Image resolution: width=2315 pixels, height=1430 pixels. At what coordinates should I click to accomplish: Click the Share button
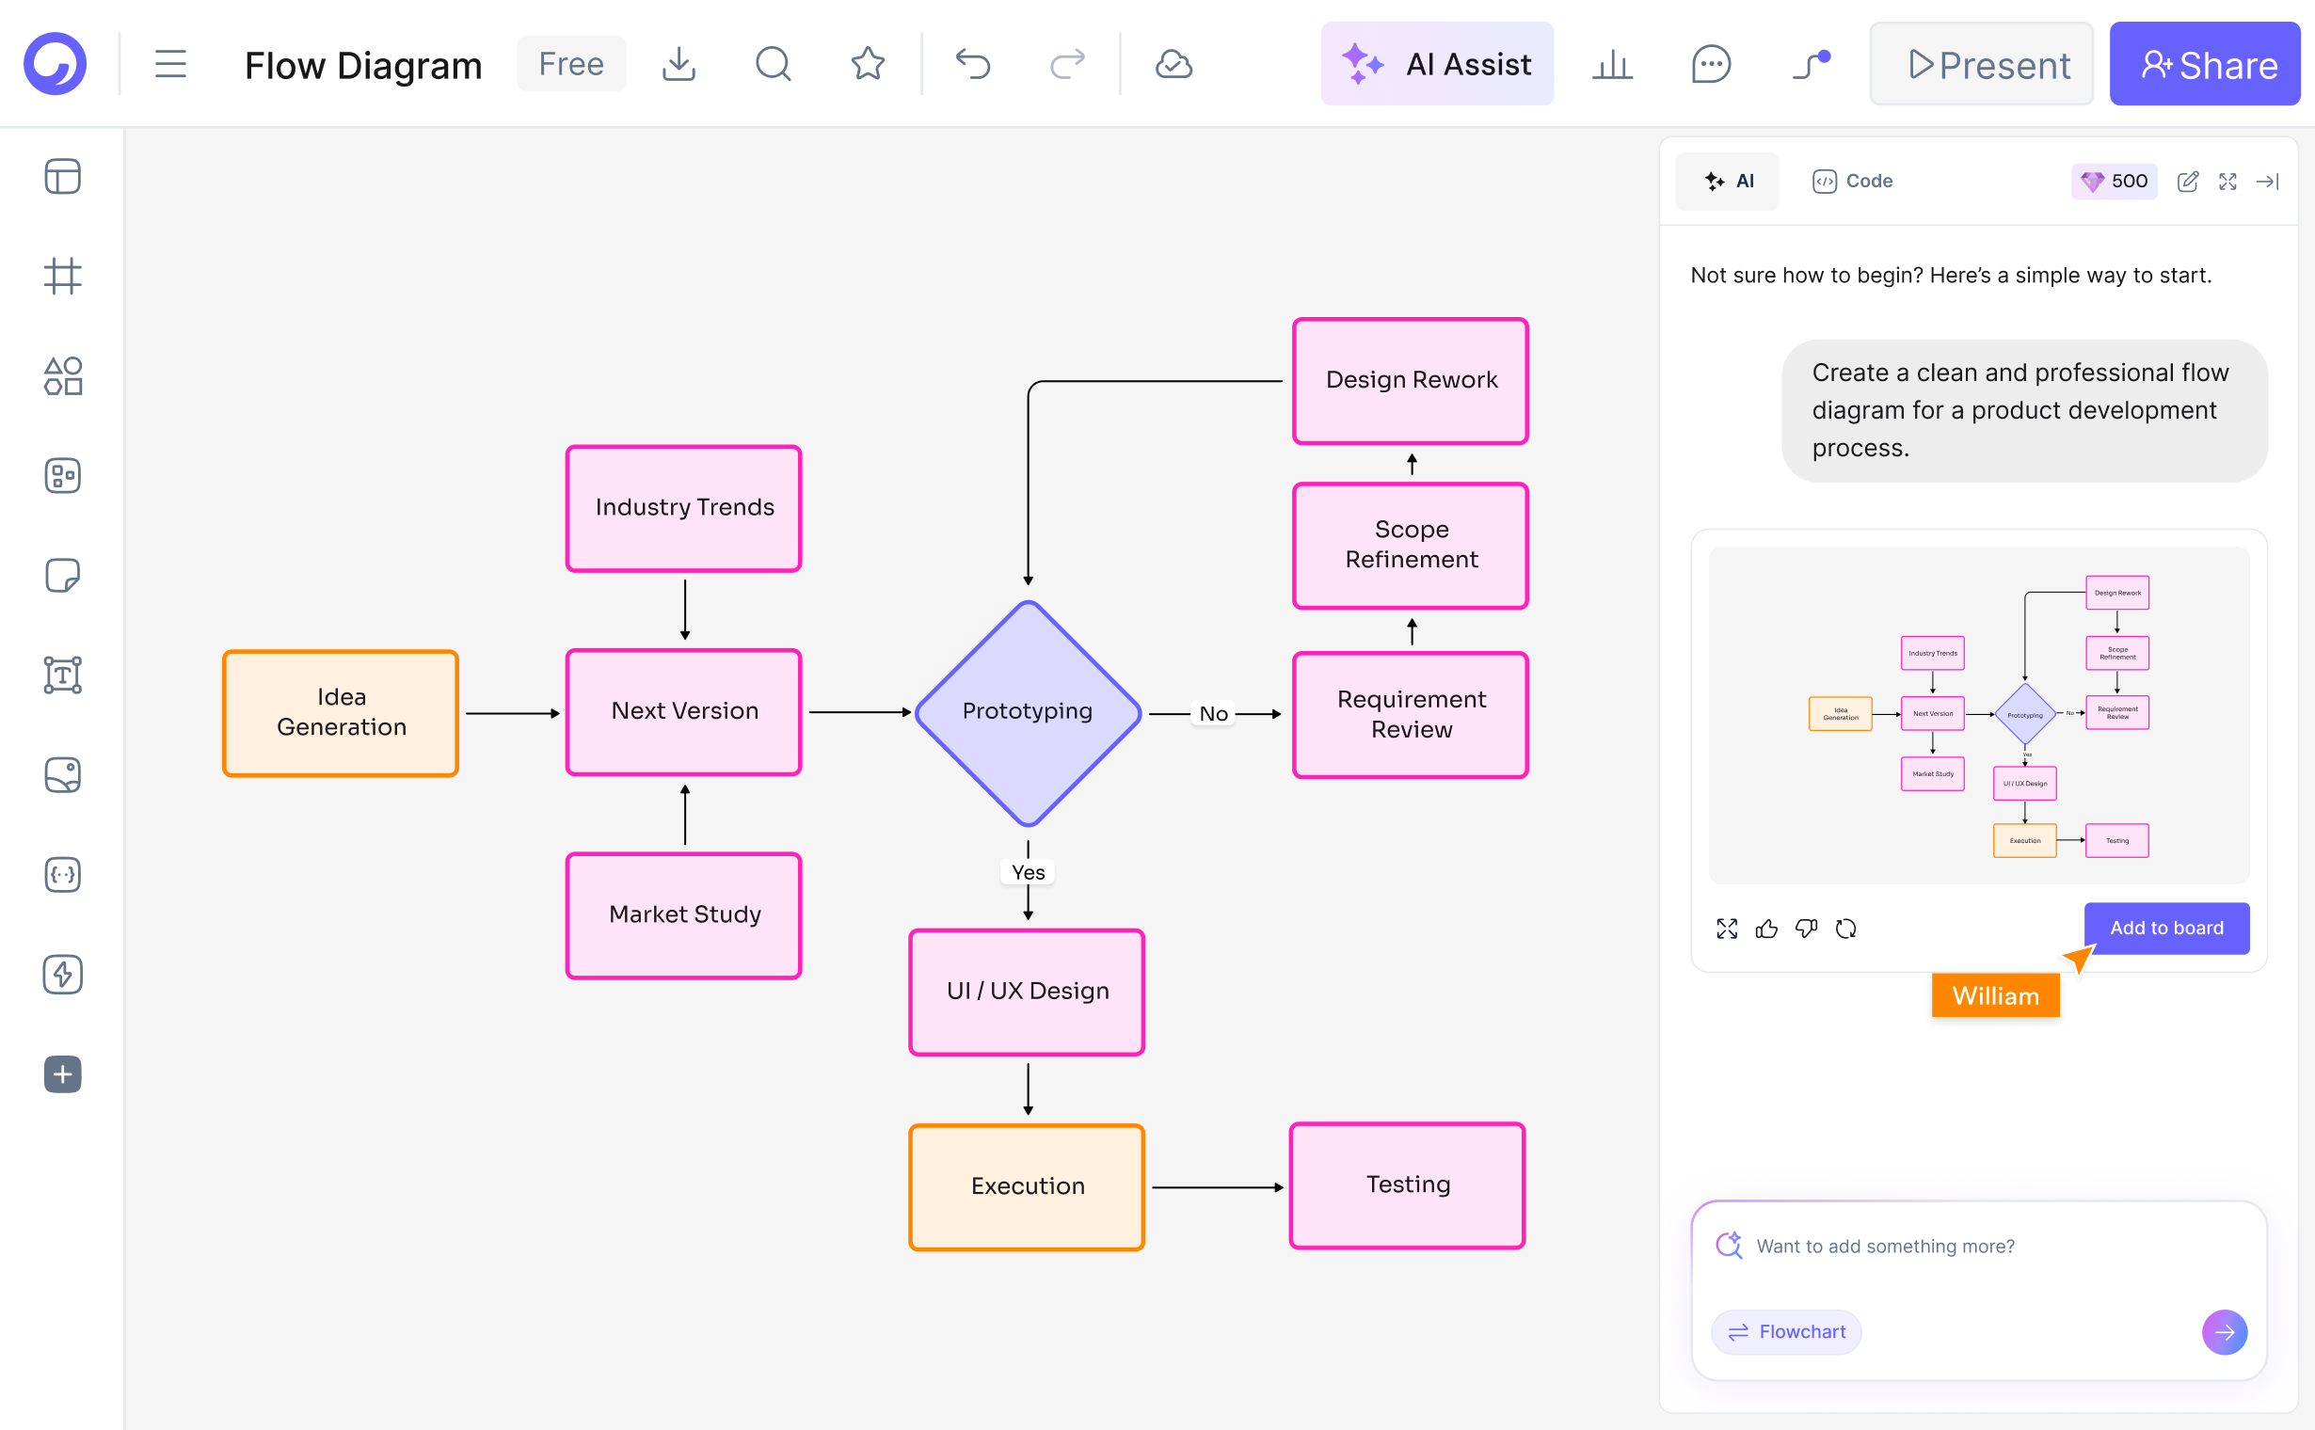point(2205,64)
